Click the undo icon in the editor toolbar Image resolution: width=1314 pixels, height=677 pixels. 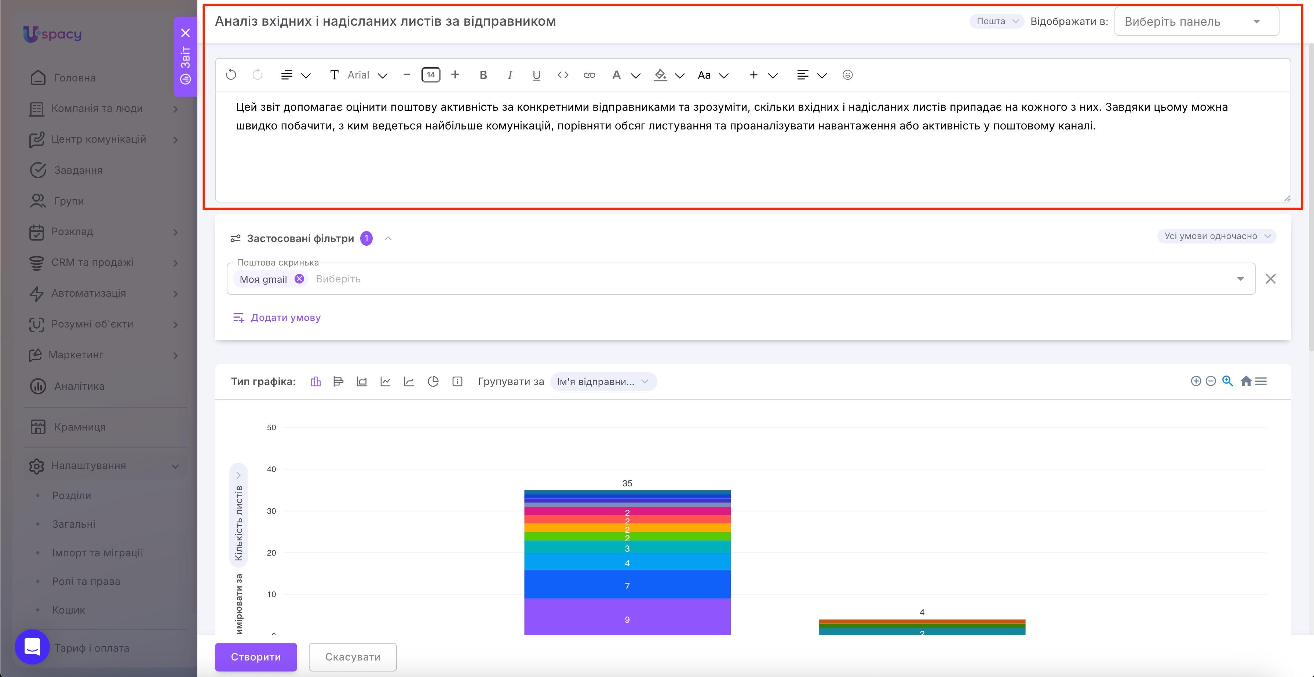[231, 75]
